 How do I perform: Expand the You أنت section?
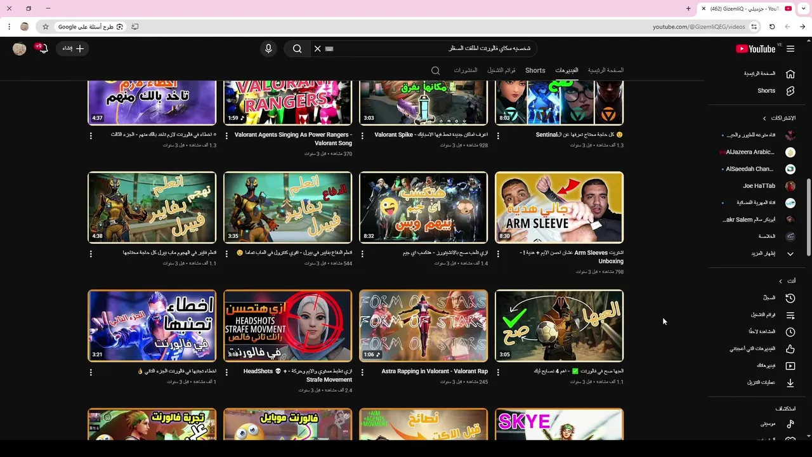(787, 281)
